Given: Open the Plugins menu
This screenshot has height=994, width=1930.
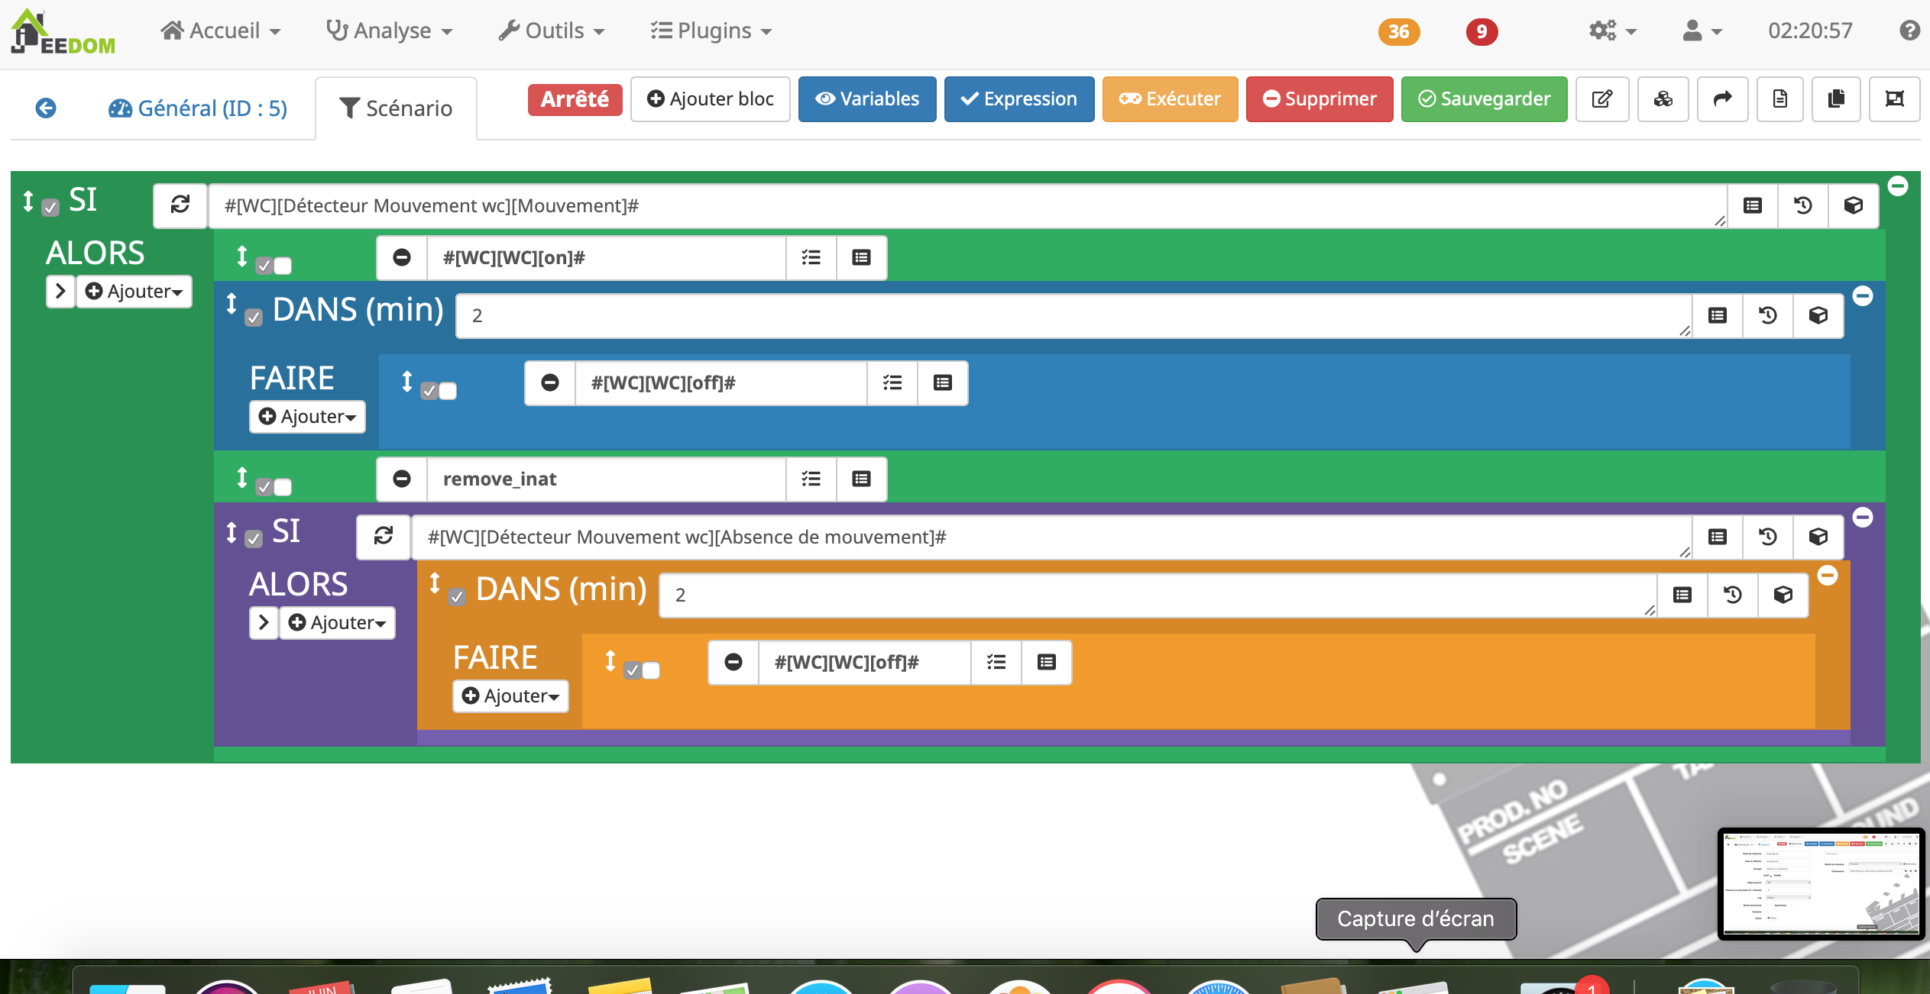Looking at the screenshot, I should pos(711,31).
